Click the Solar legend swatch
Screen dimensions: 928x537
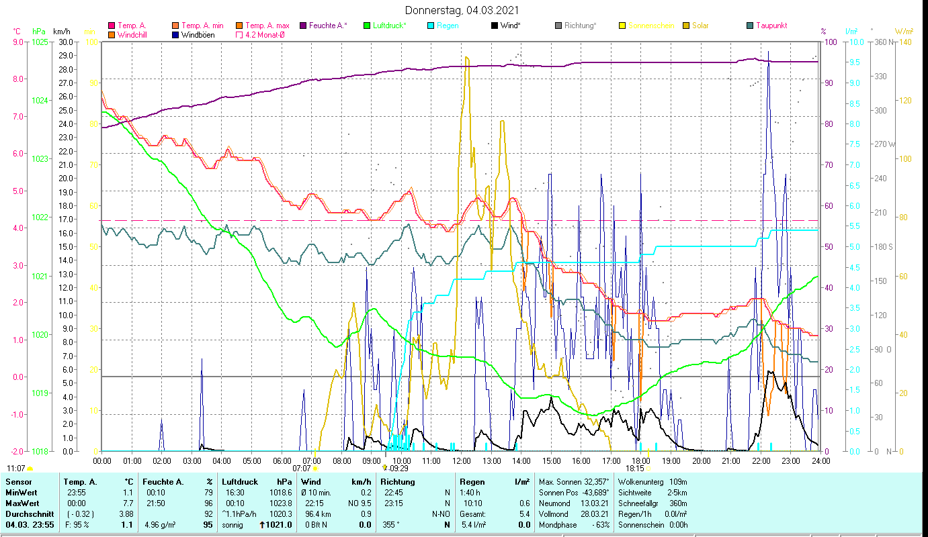687,26
